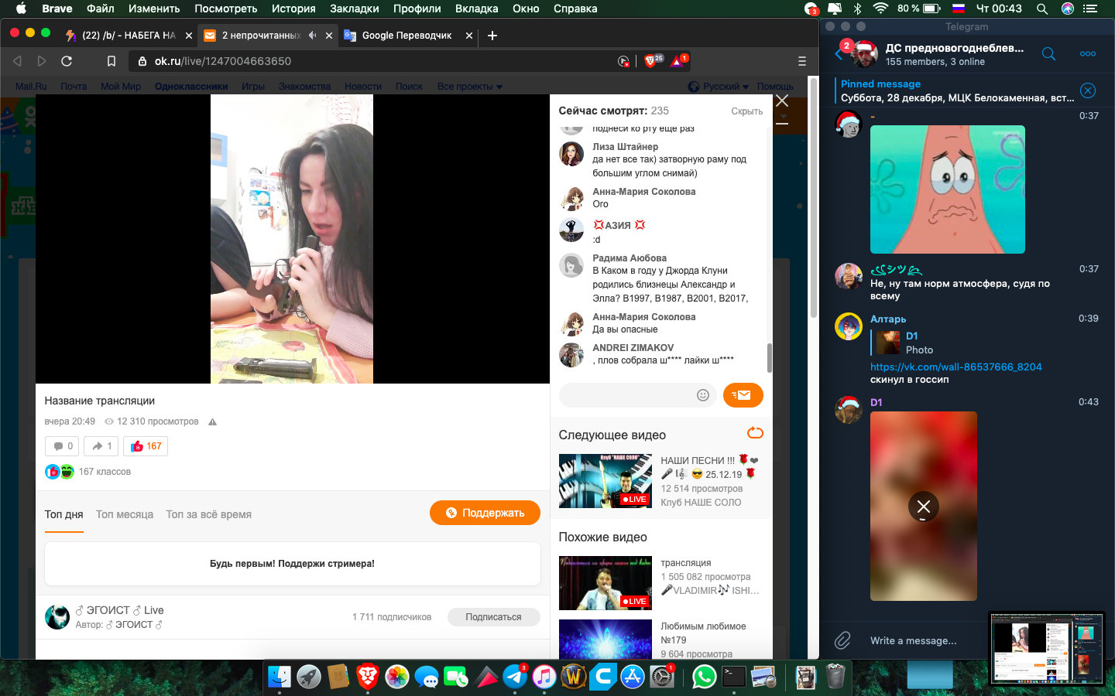
Task: Click the report warning triangle icon
Action: tap(212, 422)
